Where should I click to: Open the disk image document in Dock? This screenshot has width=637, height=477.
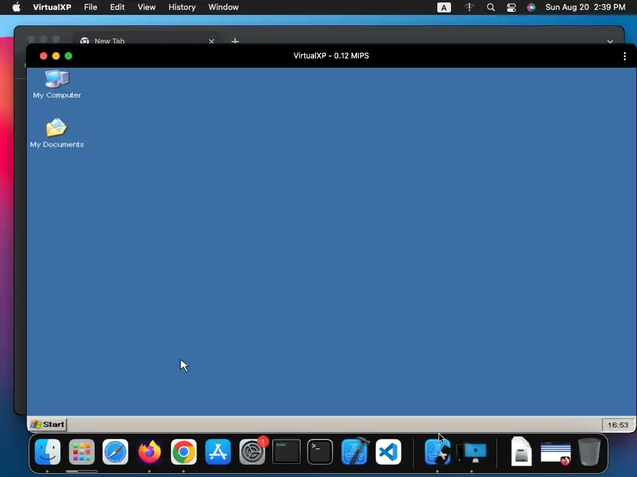point(521,452)
